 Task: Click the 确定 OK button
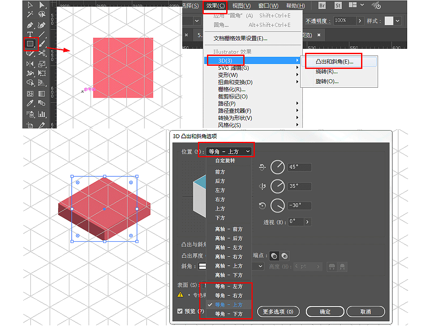pyautogui.click(x=325, y=311)
